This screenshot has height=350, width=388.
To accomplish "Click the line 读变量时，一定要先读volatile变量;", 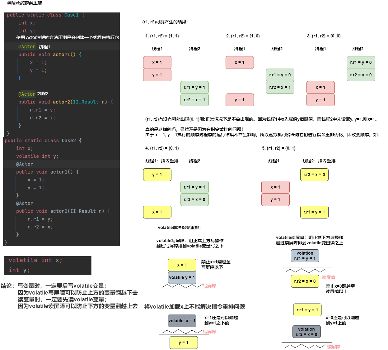I will [62, 300].
